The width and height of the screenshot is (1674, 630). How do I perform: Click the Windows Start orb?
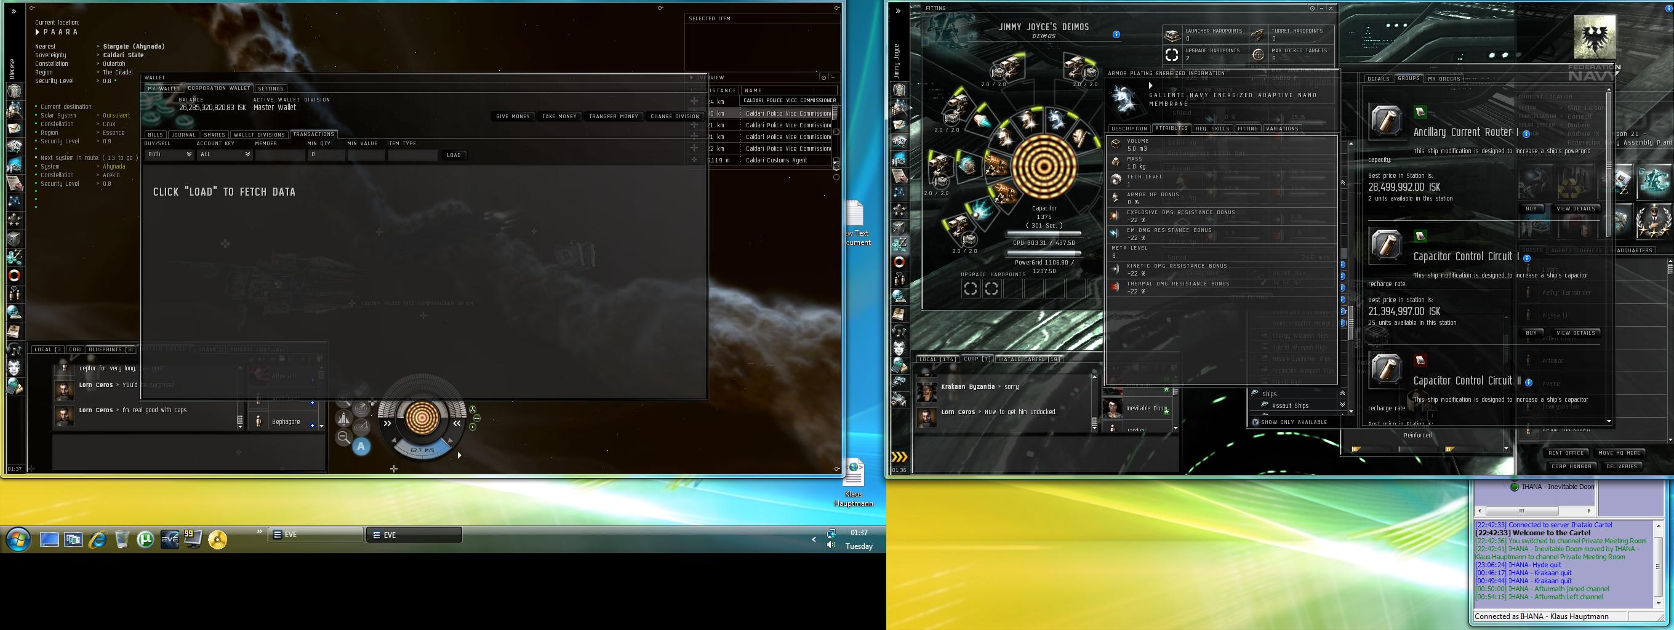click(x=18, y=539)
